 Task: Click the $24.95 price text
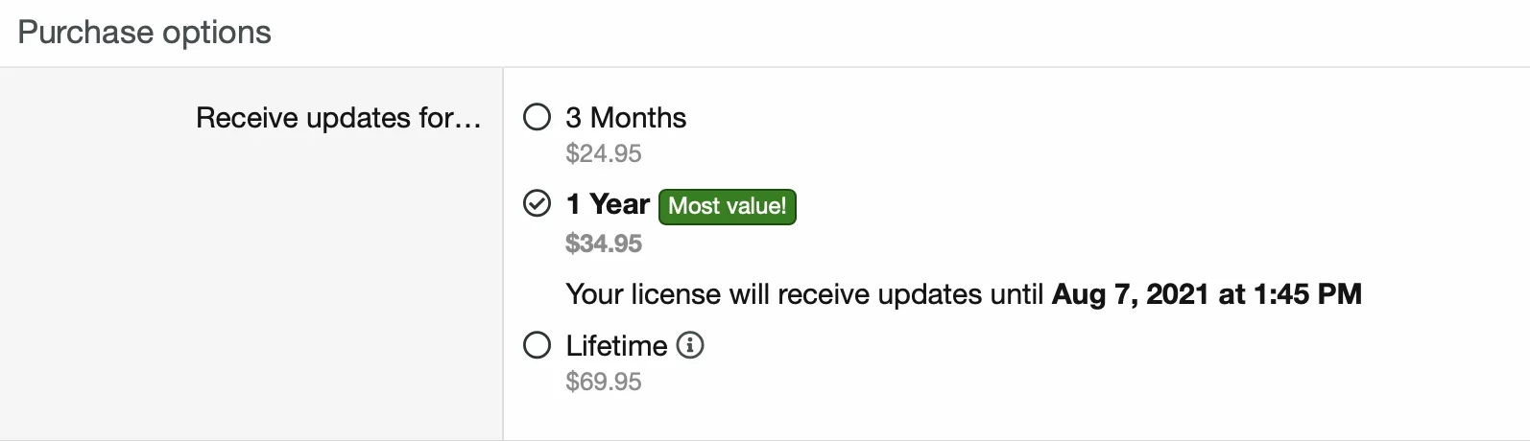[x=604, y=153]
